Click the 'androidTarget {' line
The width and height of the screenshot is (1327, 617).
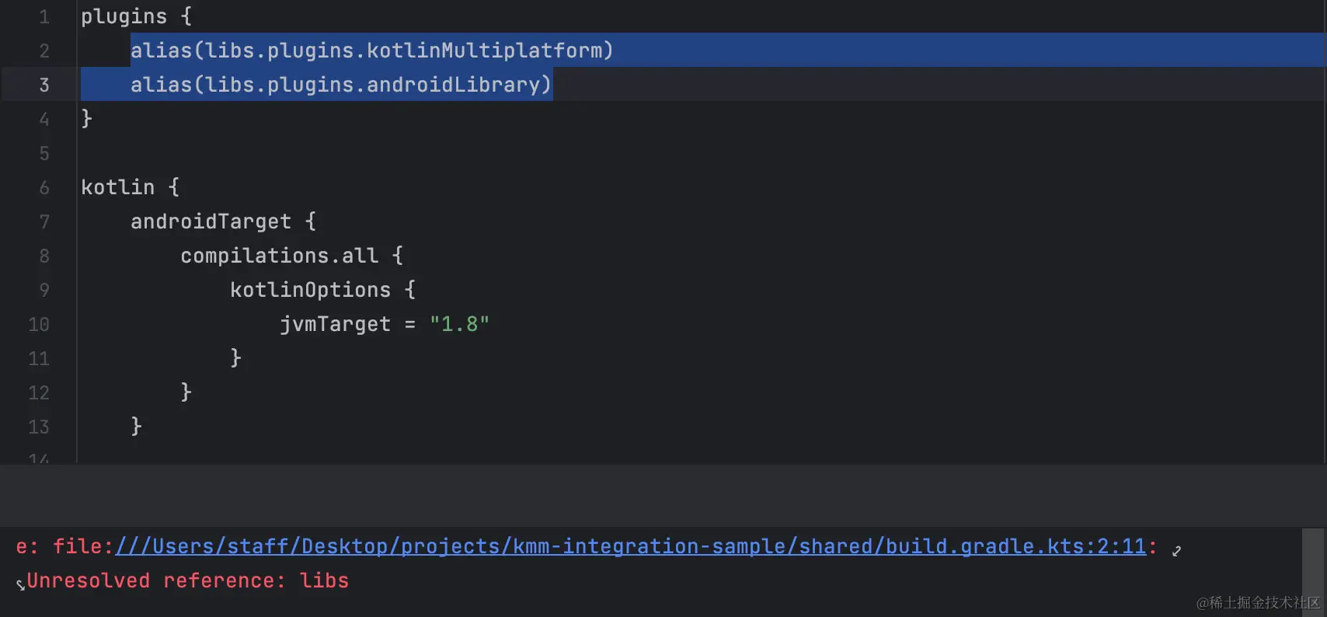coord(224,221)
